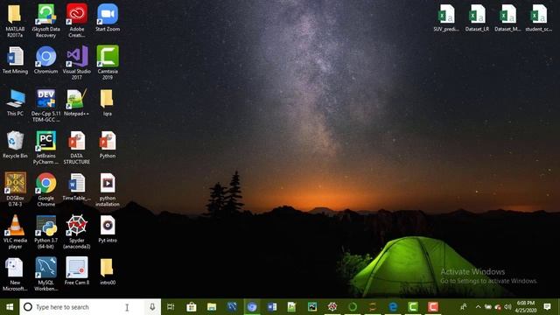
Task: Select the Google Chrome desktop shortcut
Action: click(x=45, y=183)
